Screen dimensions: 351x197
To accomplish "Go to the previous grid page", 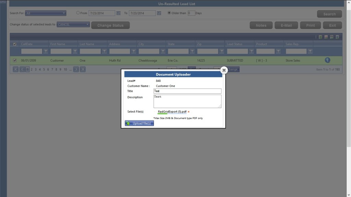I will [22, 69].
